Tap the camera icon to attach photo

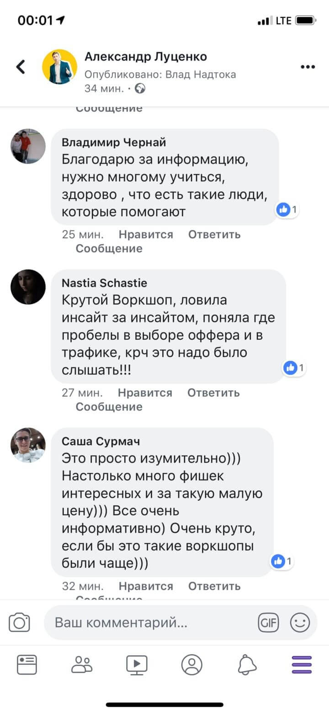19,623
